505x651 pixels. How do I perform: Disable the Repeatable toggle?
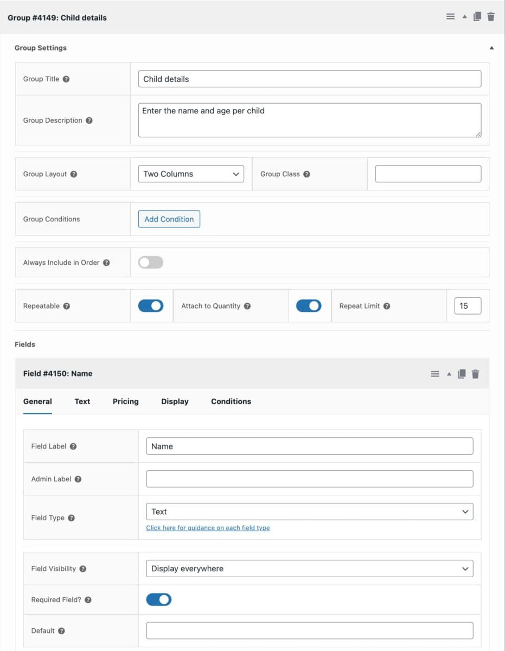150,305
